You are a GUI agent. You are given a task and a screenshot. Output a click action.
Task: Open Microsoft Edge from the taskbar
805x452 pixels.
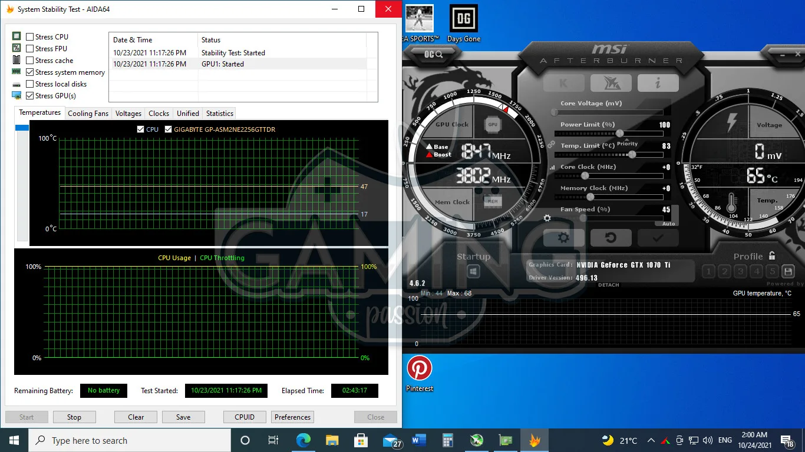tap(303, 440)
